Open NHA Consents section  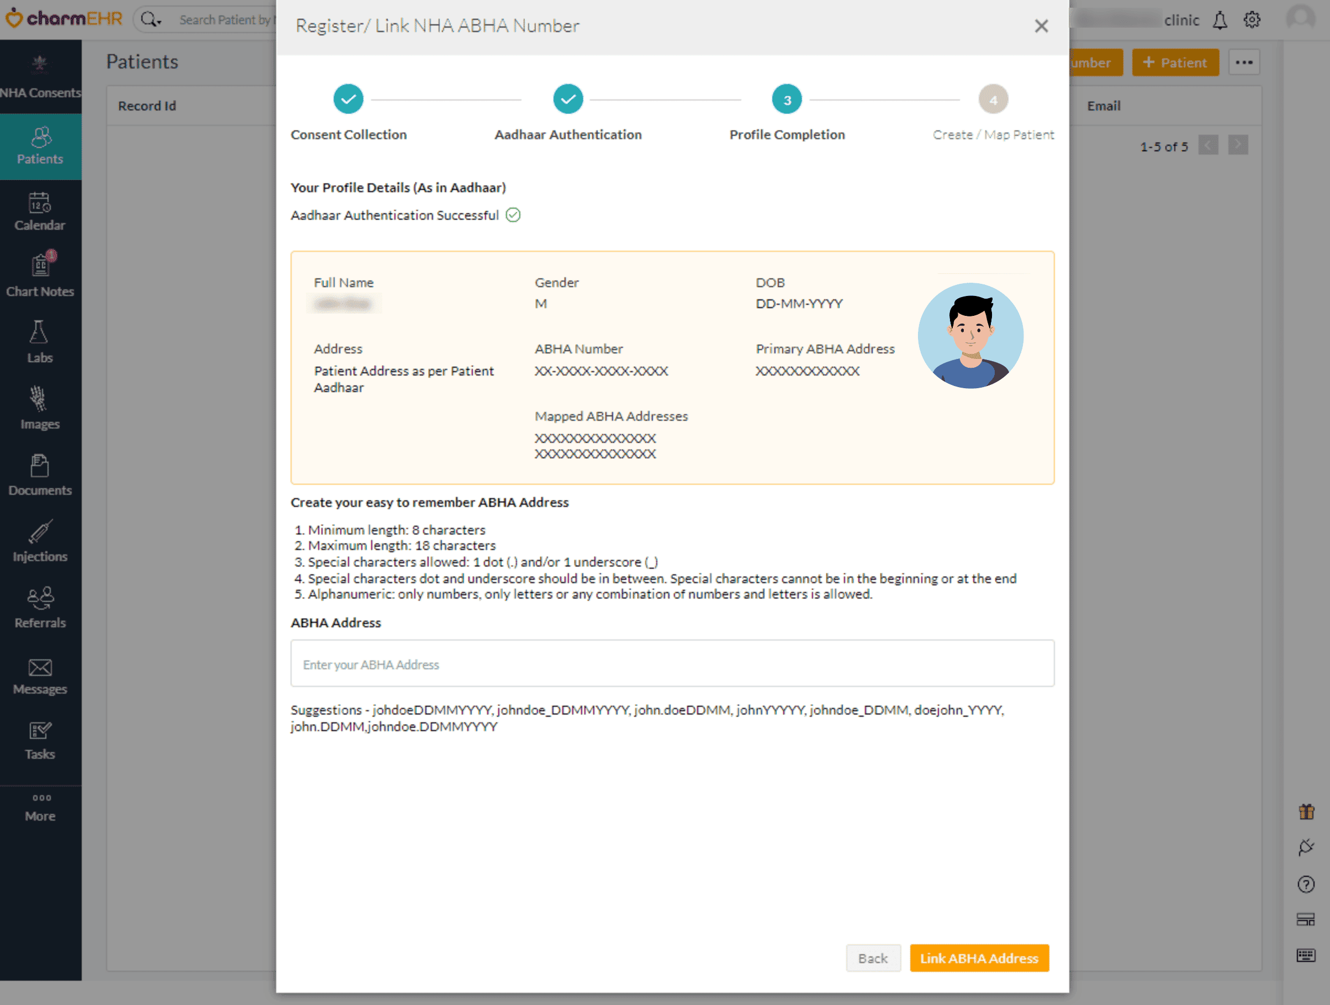(x=40, y=75)
